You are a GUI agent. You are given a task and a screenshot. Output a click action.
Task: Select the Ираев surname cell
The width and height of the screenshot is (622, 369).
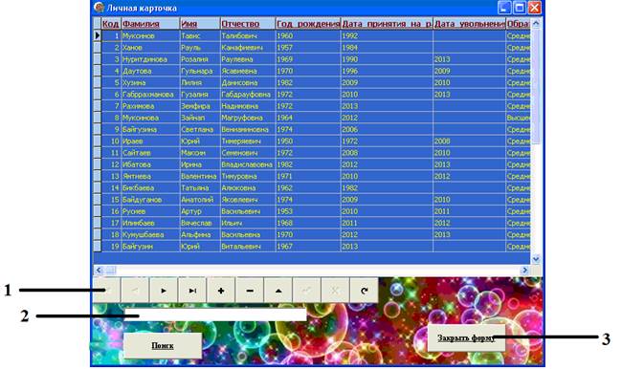[150, 141]
